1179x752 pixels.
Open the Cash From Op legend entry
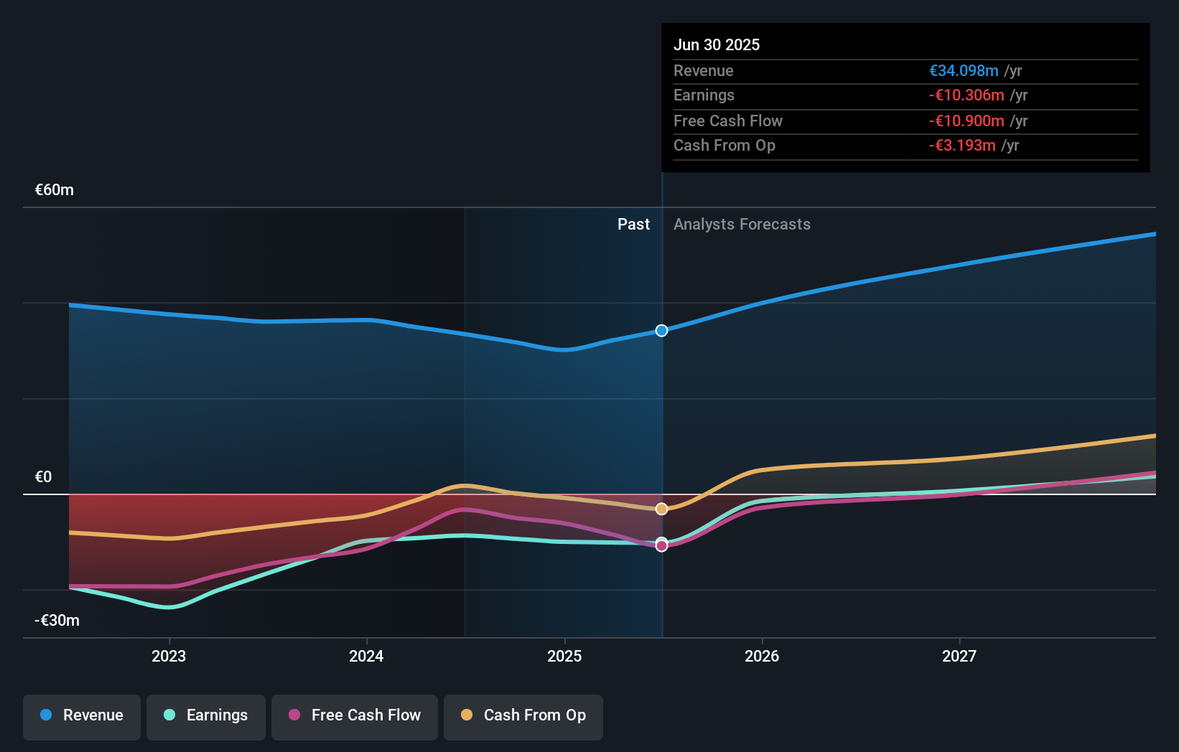tap(523, 715)
